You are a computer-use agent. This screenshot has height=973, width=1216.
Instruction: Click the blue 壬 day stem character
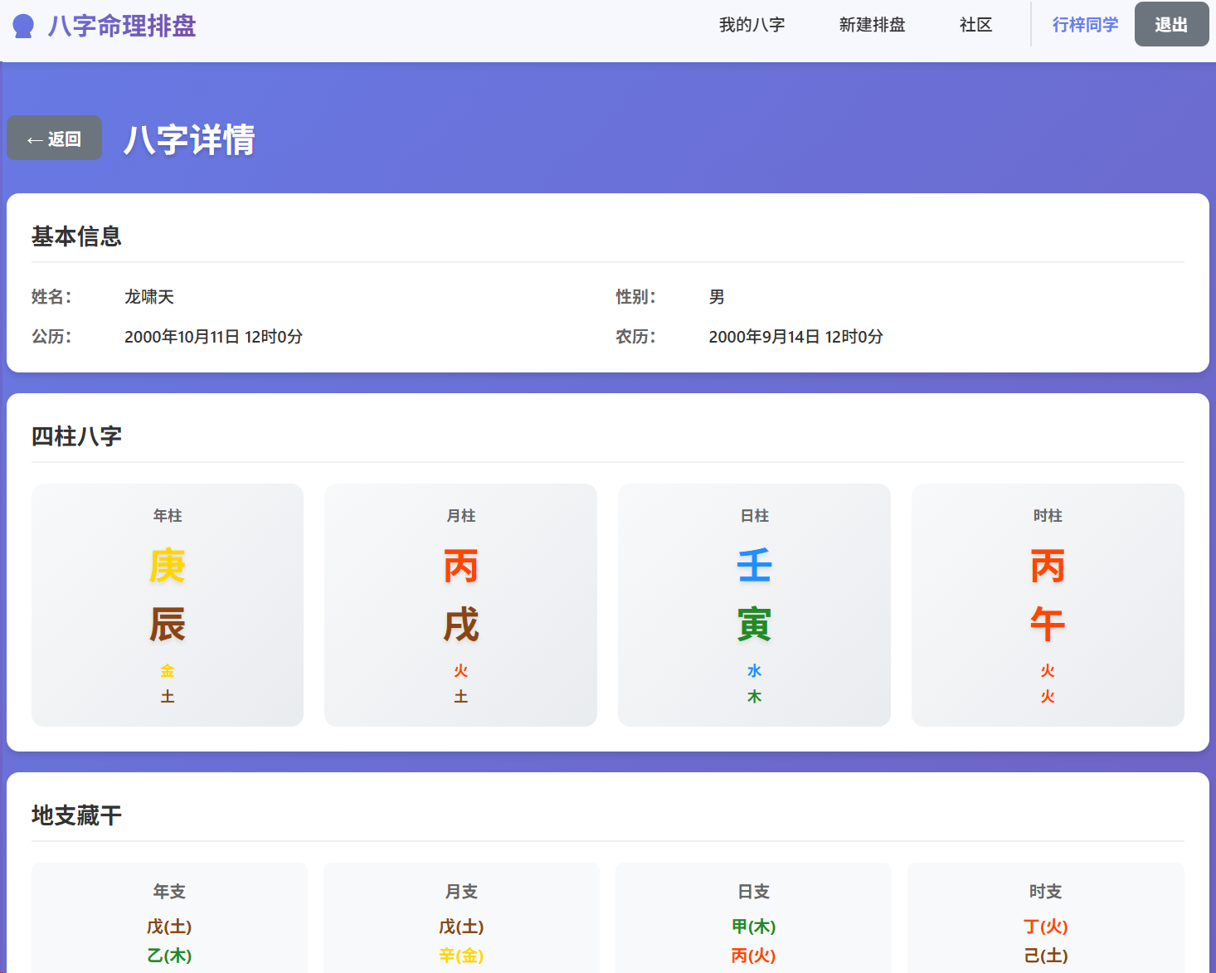point(754,567)
